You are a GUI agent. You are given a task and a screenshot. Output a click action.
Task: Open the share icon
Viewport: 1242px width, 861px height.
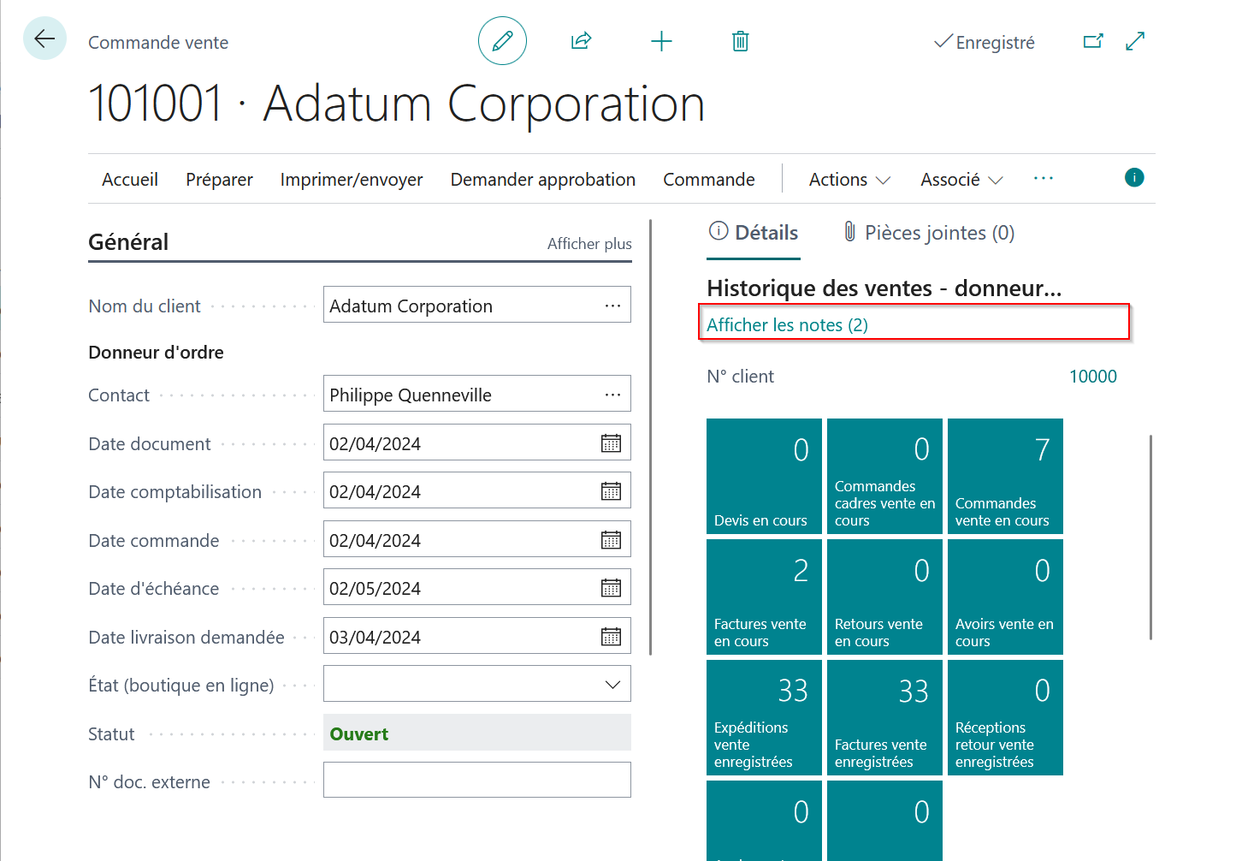(x=581, y=41)
